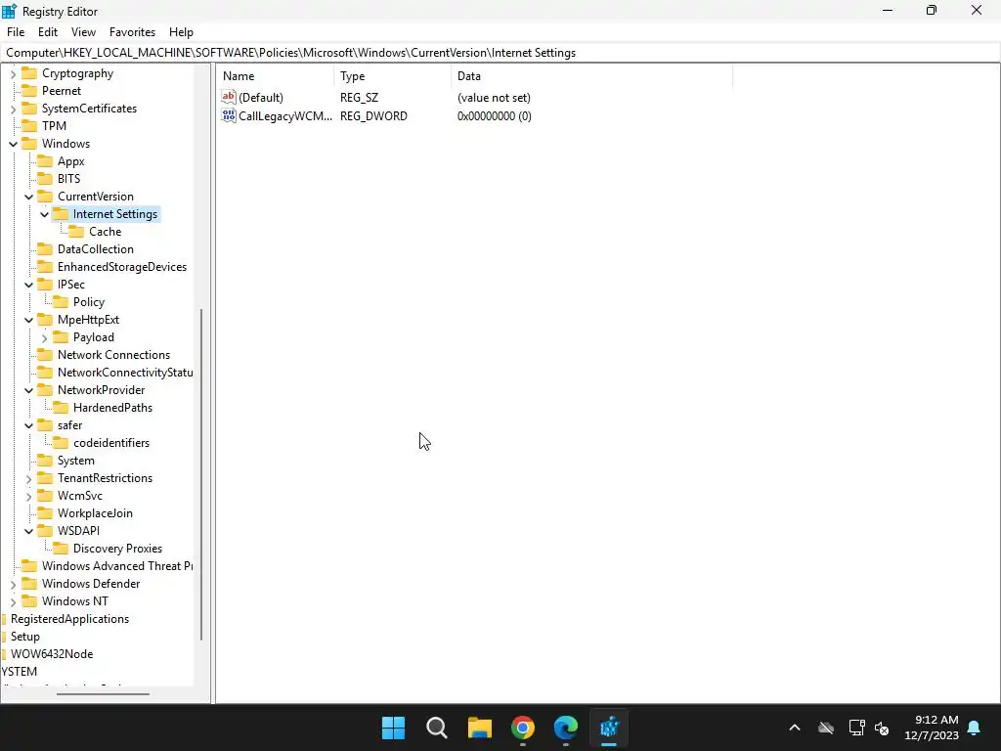Image resolution: width=1001 pixels, height=751 pixels.
Task: Show hidden system tray icons
Action: coord(794,728)
